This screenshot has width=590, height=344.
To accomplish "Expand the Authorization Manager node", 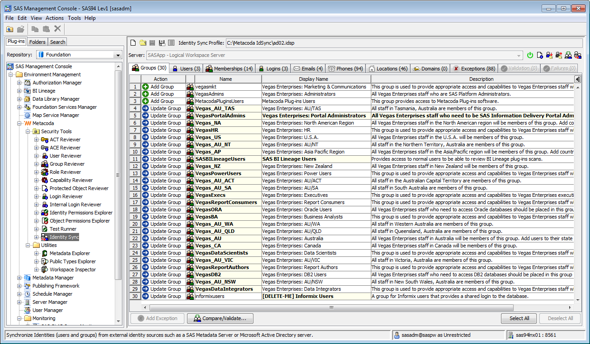I will pyautogui.click(x=19, y=83).
